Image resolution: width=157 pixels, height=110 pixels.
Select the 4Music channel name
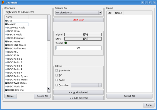coord(12,24)
